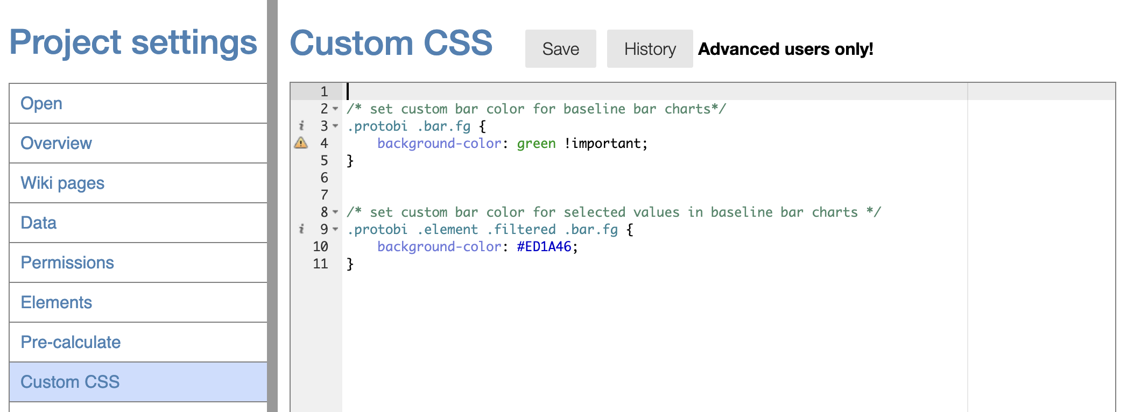Open the Permissions settings
1127x412 pixels.
tap(67, 262)
